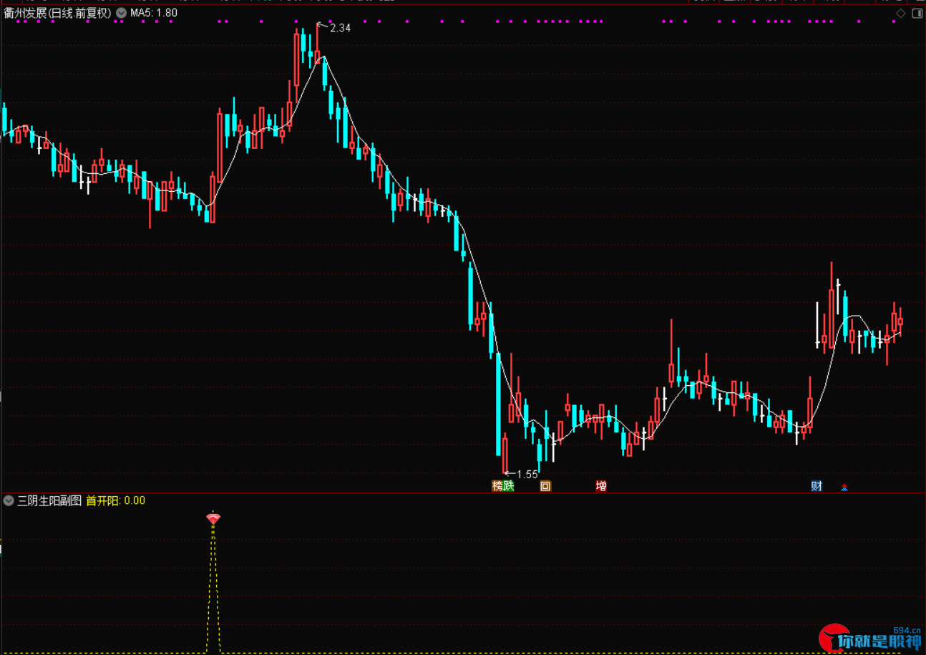Image resolution: width=926 pixels, height=655 pixels.
Task: Click the diamond icon at top right
Action: tap(901, 13)
